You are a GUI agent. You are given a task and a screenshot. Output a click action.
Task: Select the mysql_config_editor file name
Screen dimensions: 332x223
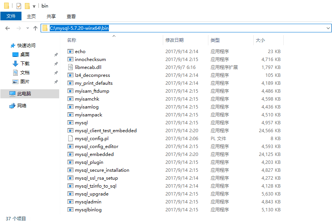pyautogui.click(x=96, y=147)
